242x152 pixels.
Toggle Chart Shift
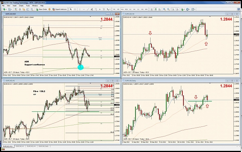(x=177, y=9)
